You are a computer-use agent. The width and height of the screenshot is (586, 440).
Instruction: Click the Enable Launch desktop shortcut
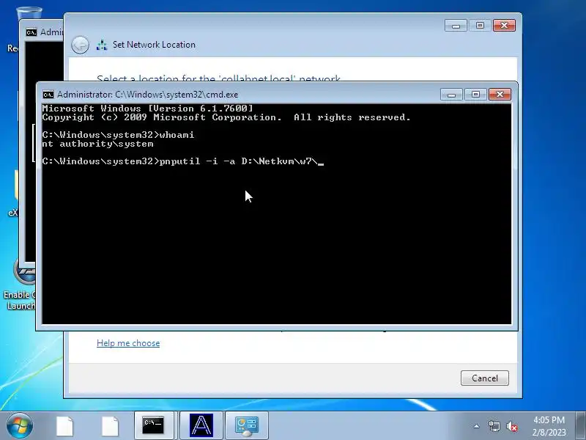point(21,285)
